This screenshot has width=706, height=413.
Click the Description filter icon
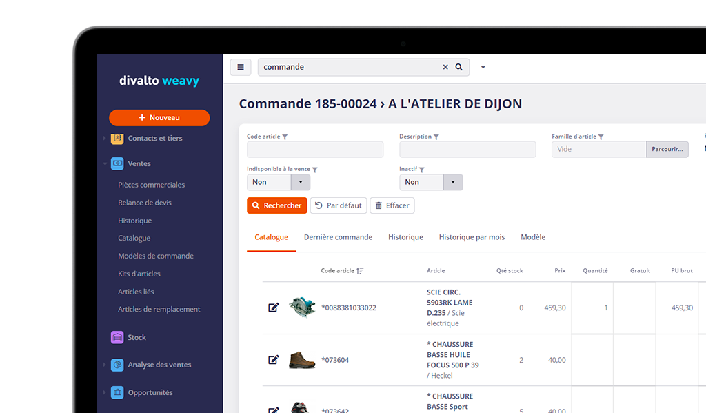pos(436,137)
